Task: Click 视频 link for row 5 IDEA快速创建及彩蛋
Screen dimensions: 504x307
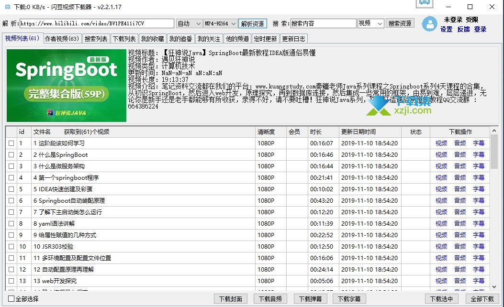Action: tap(441, 189)
